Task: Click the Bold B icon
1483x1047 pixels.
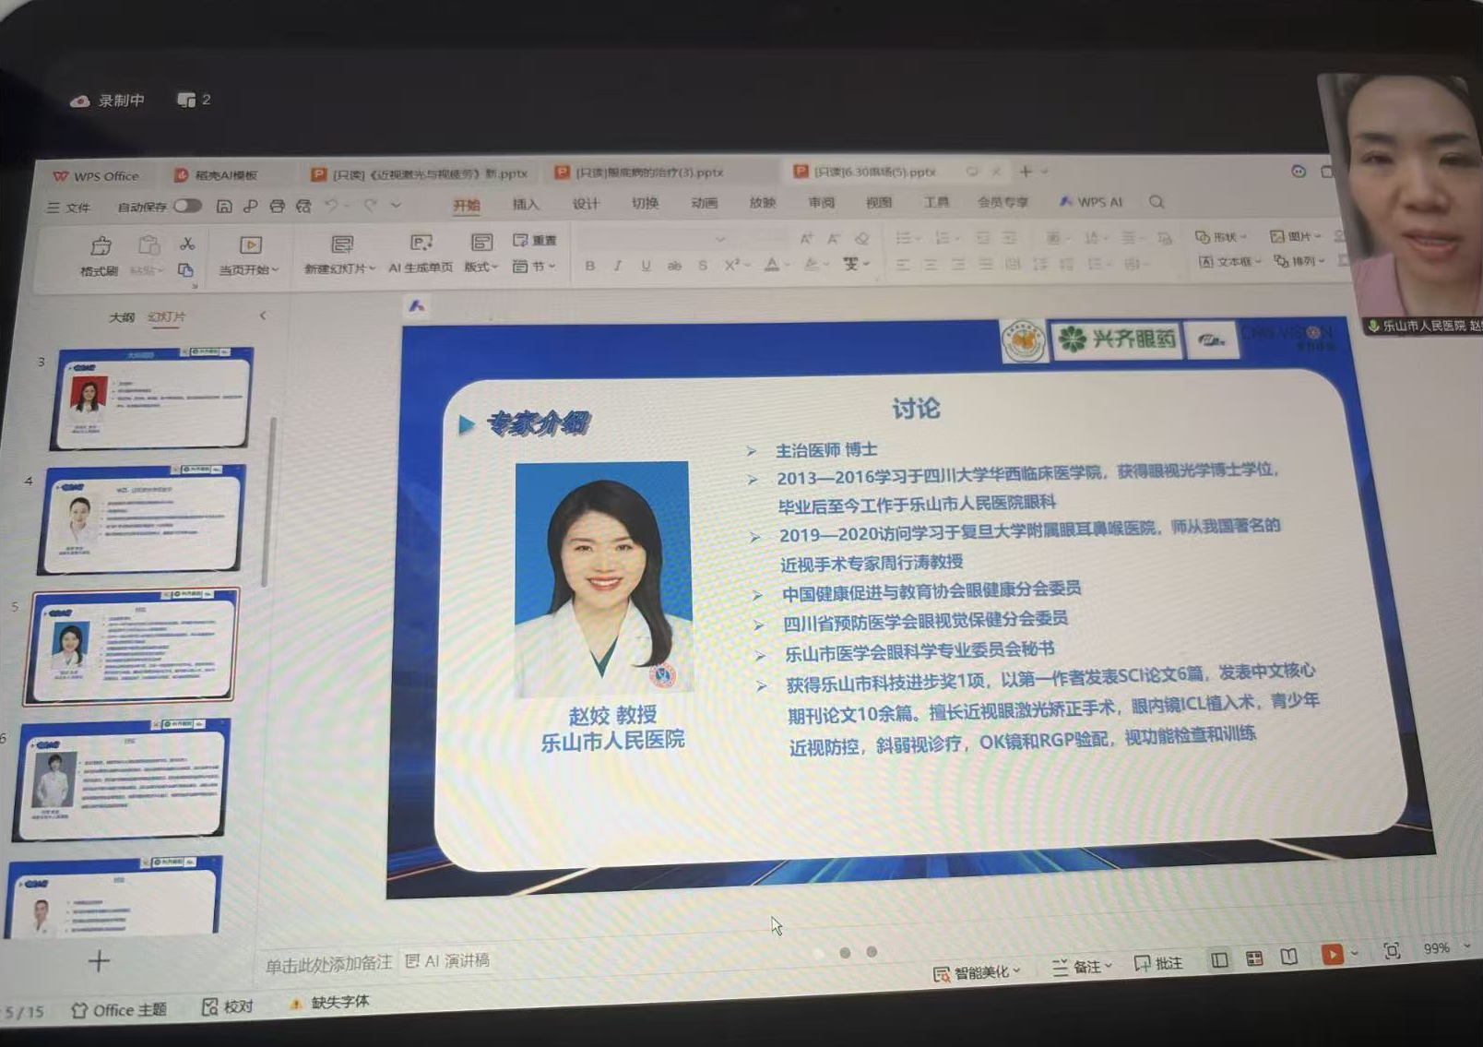Action: coord(590,266)
